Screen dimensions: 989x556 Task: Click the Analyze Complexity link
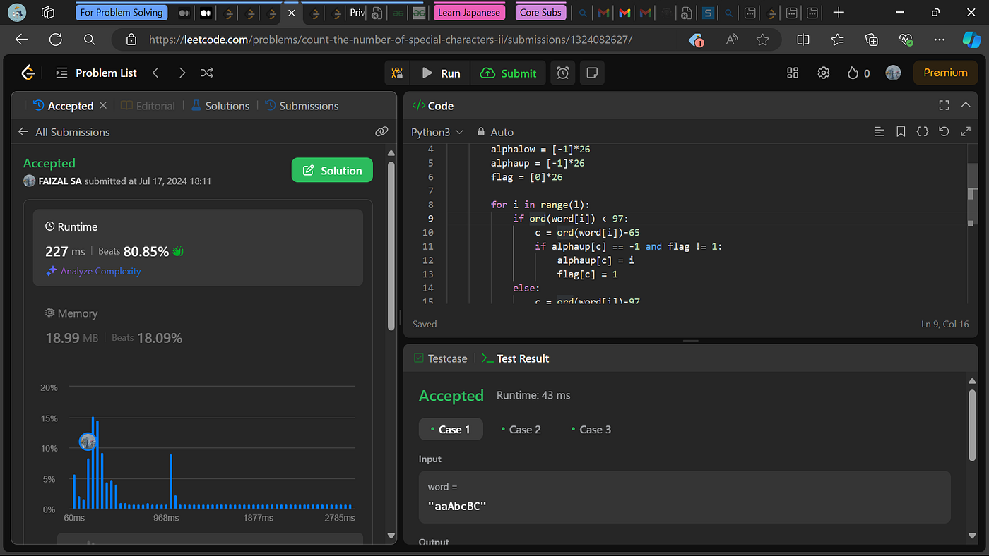coord(100,271)
